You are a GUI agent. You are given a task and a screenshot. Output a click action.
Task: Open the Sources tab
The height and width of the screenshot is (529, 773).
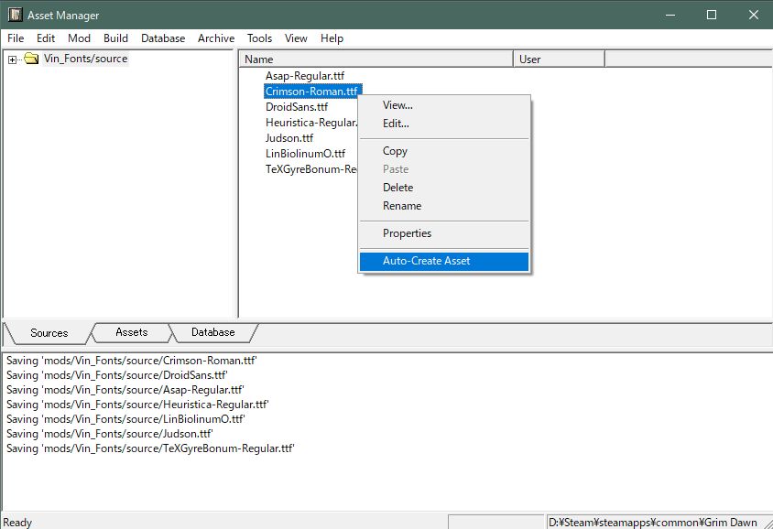[49, 333]
